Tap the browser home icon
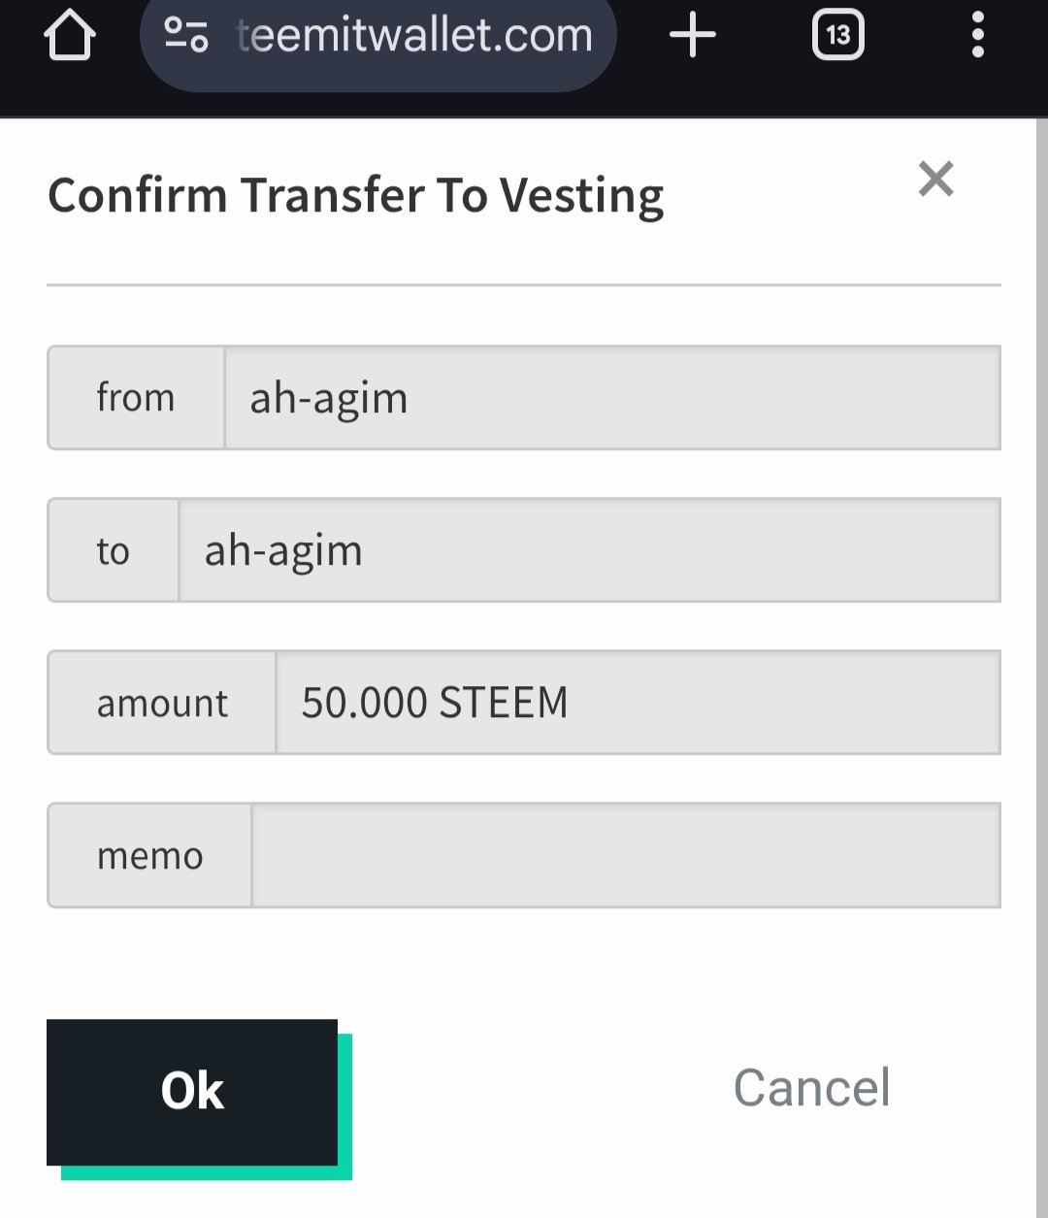The image size is (1048, 1218). (70, 36)
